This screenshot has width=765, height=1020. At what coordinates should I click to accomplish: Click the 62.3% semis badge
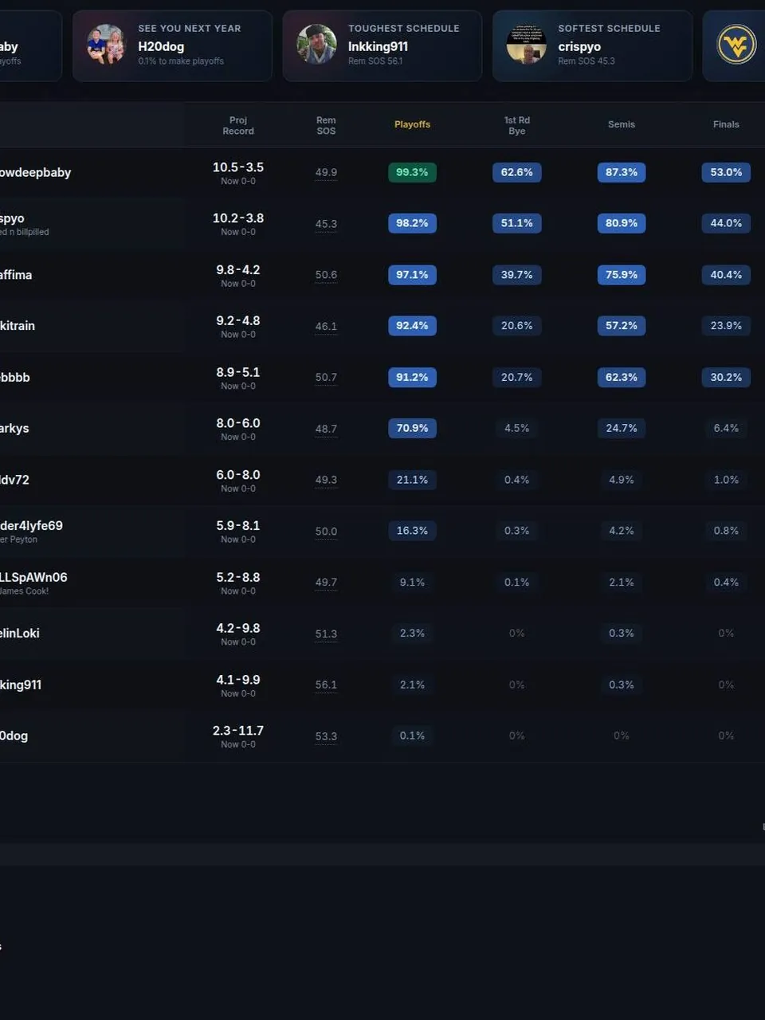[622, 377]
